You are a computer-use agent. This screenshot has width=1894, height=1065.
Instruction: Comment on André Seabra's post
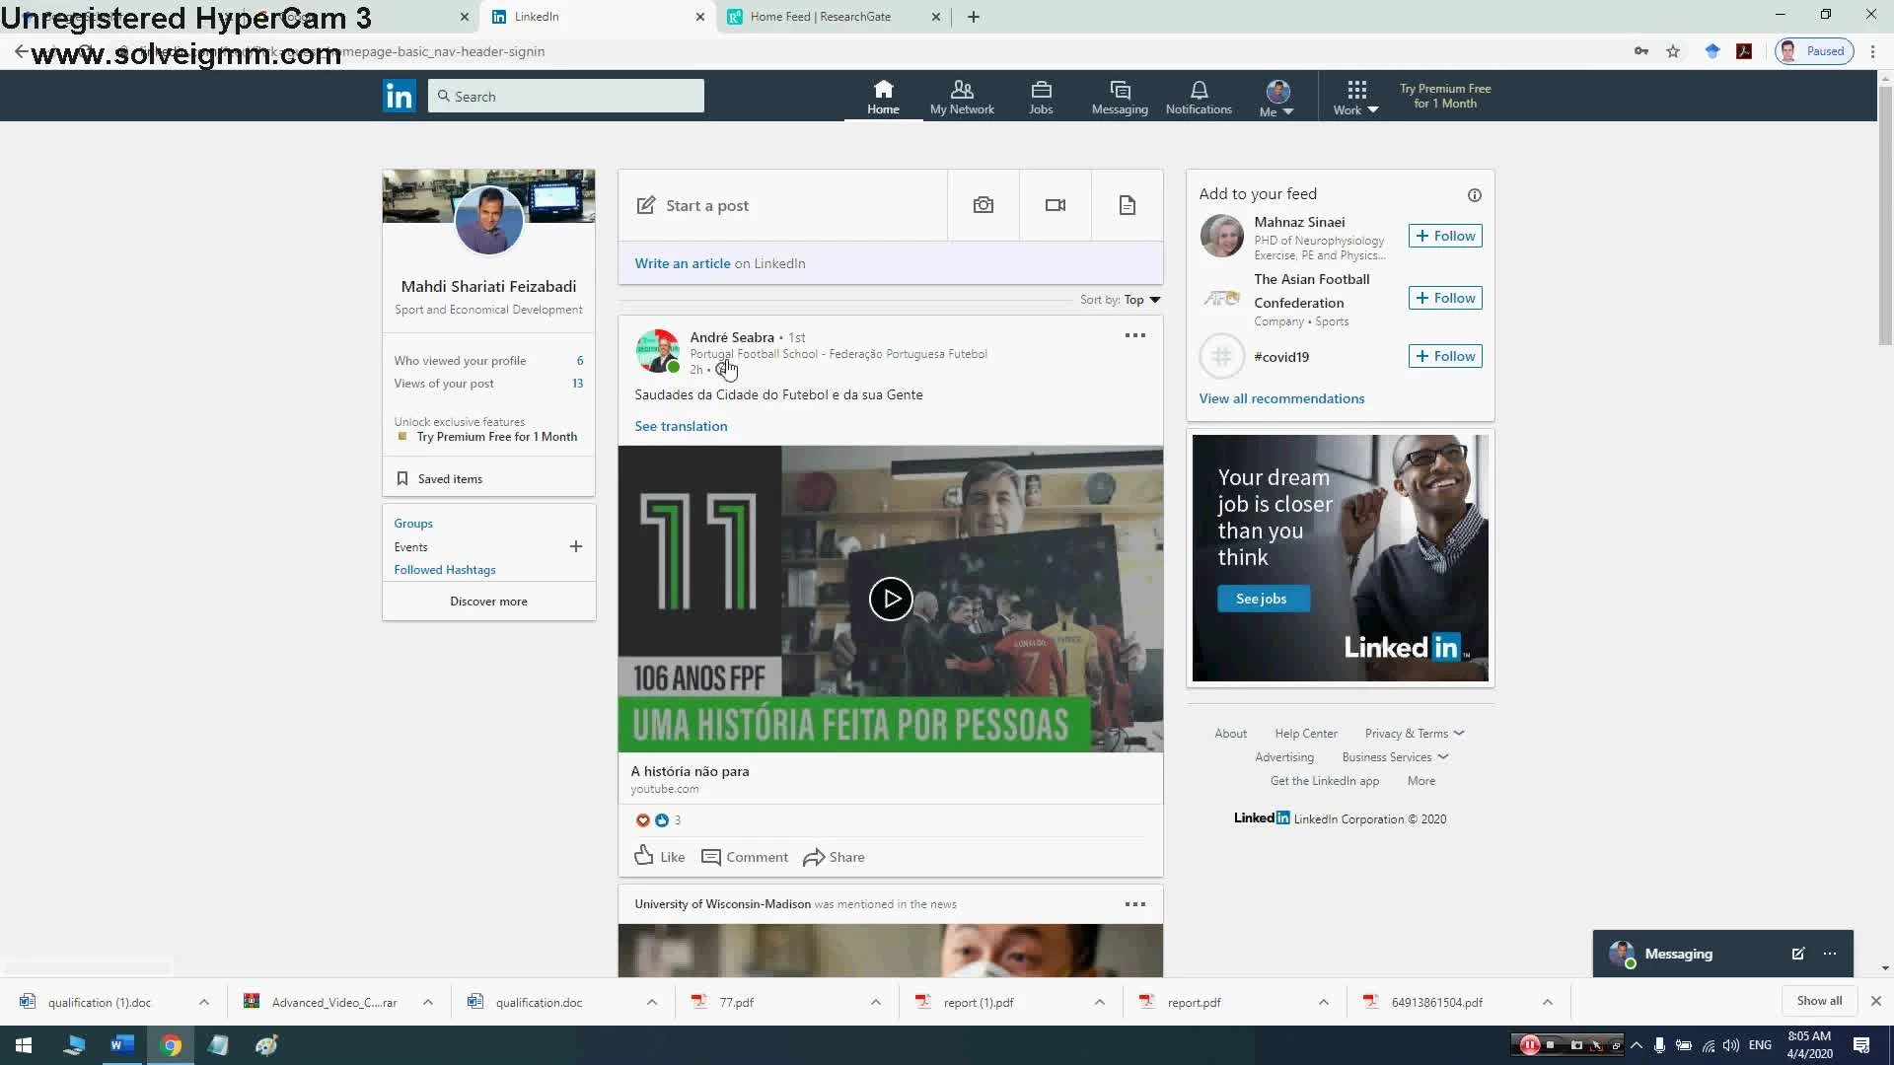point(745,857)
